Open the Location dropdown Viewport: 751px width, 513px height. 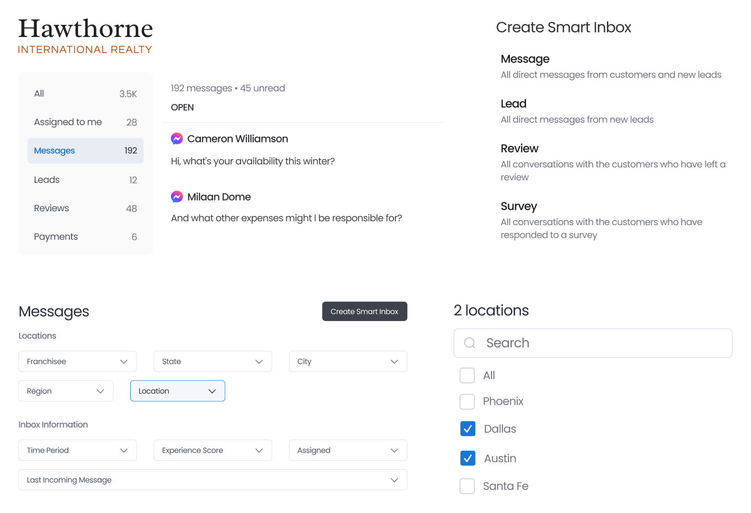pos(178,391)
